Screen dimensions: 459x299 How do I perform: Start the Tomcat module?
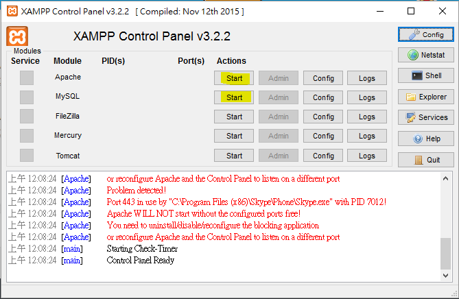pyautogui.click(x=234, y=156)
